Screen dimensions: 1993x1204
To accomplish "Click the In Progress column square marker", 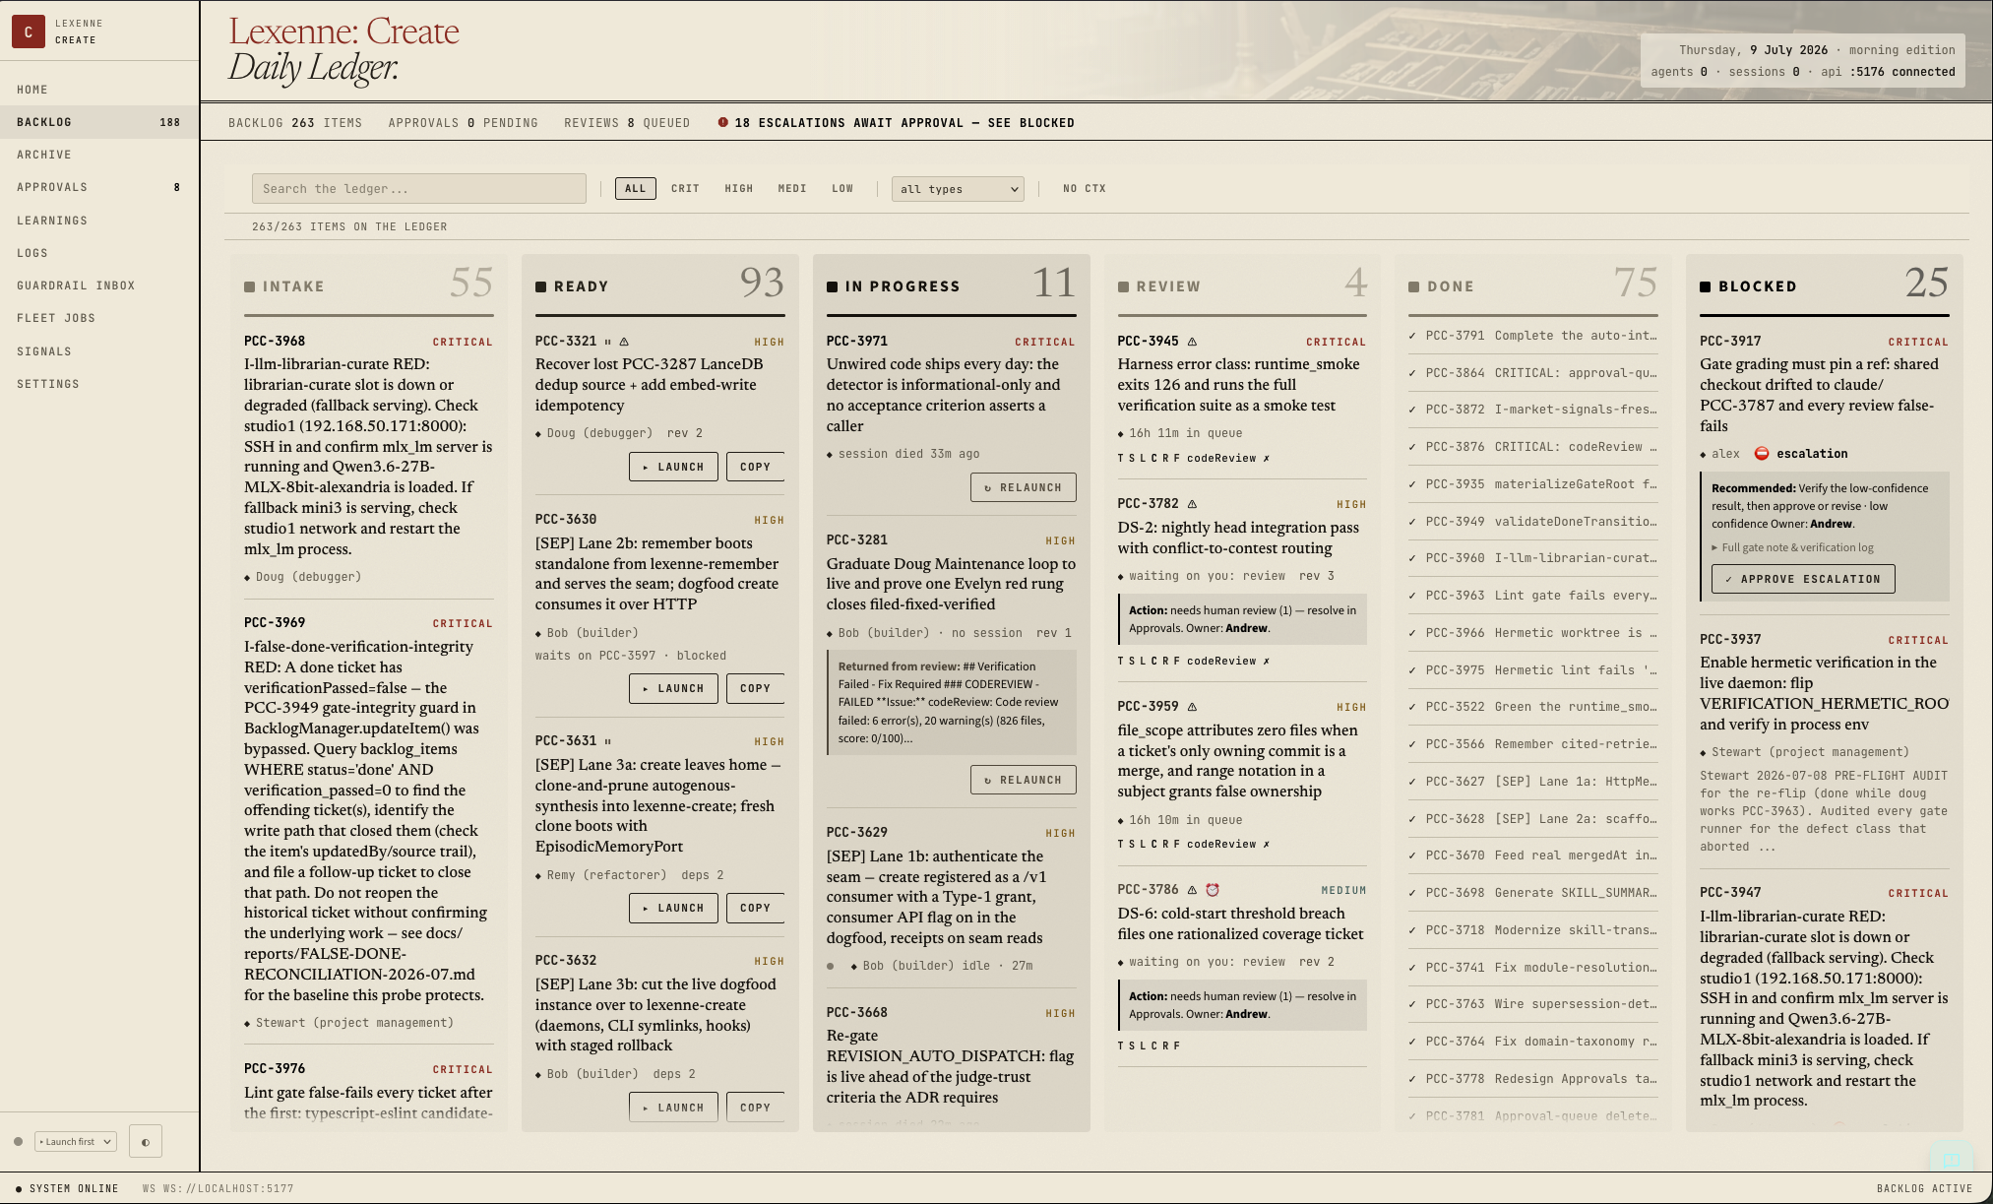I will tap(833, 286).
